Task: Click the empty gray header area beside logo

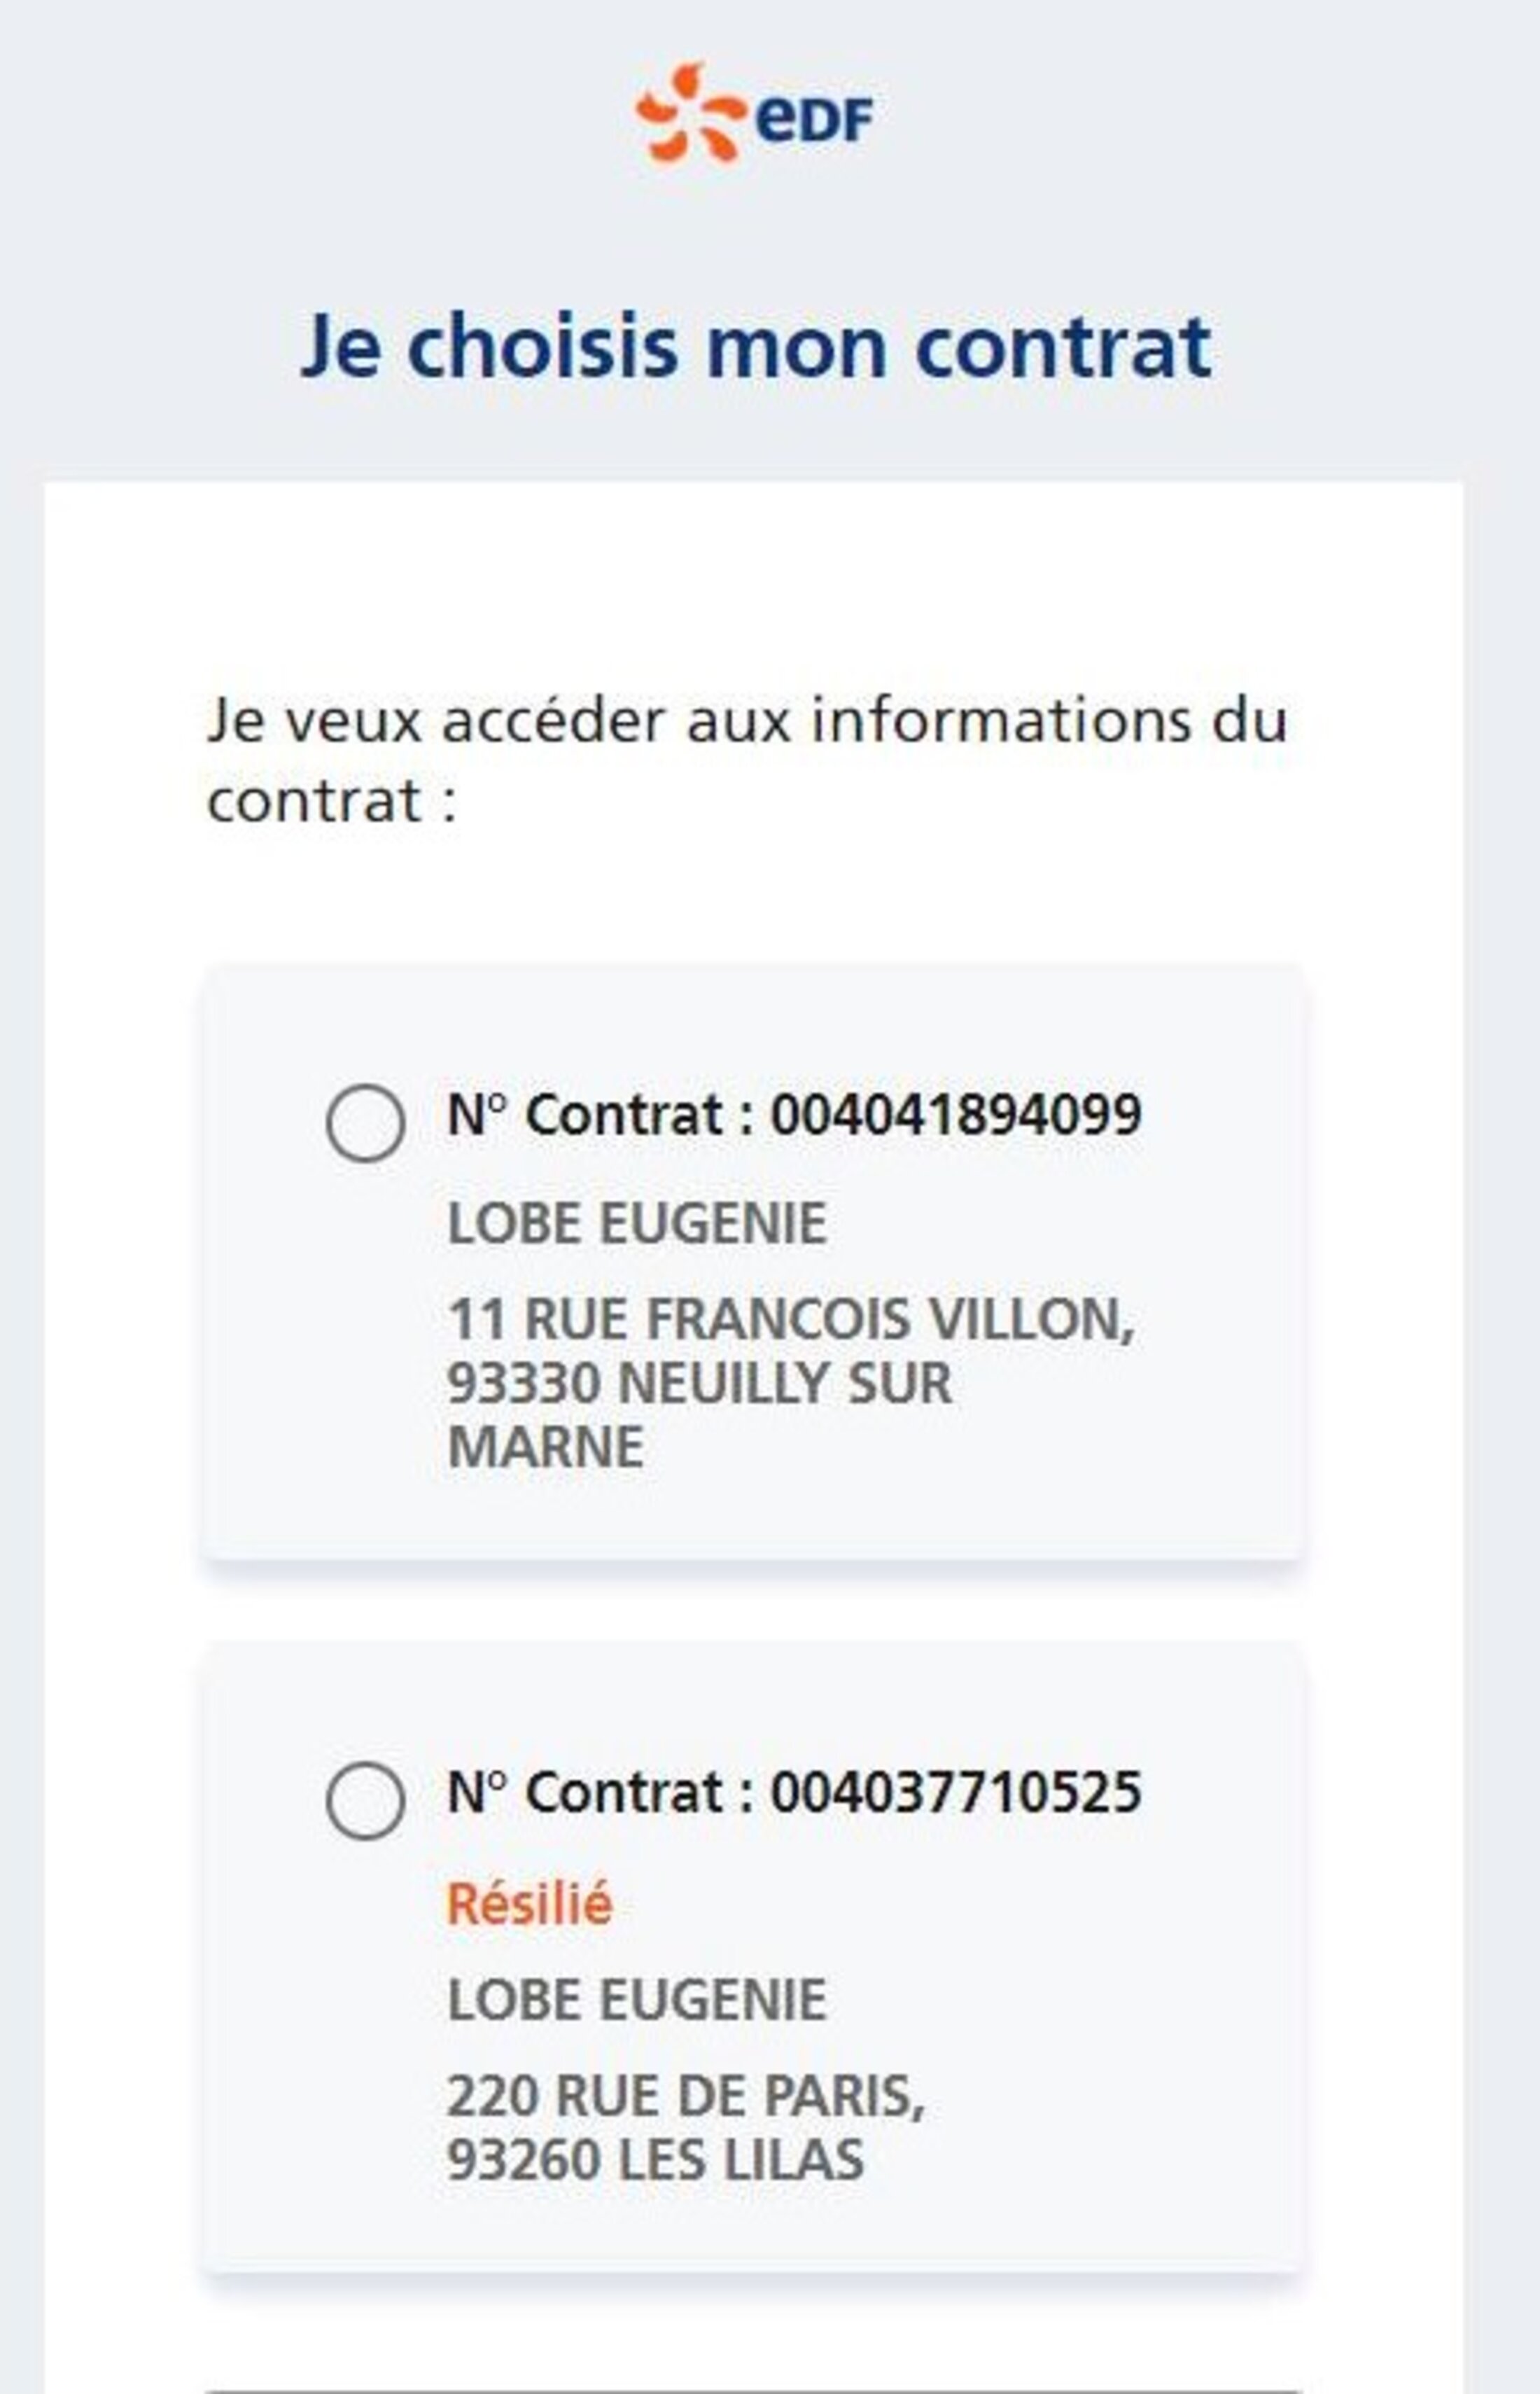Action: pyautogui.click(x=1200, y=115)
